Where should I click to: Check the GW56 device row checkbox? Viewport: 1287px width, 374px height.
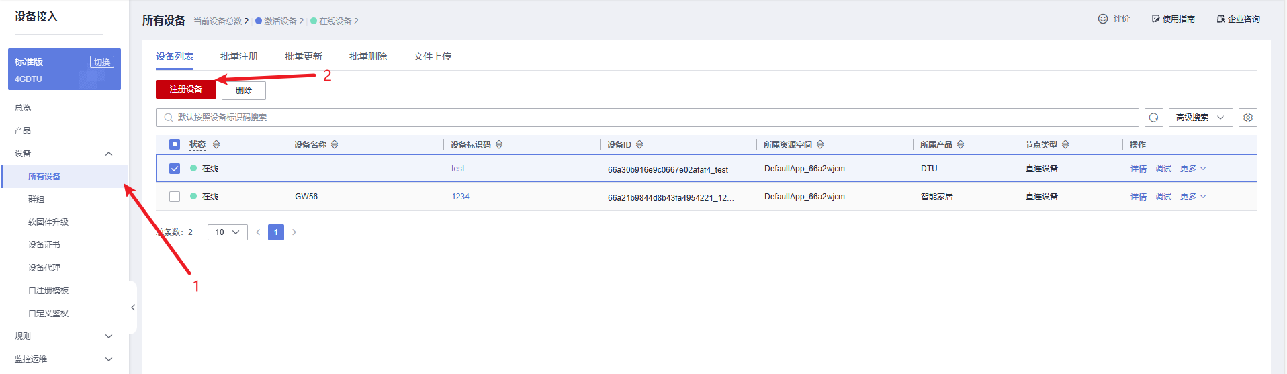(x=175, y=197)
